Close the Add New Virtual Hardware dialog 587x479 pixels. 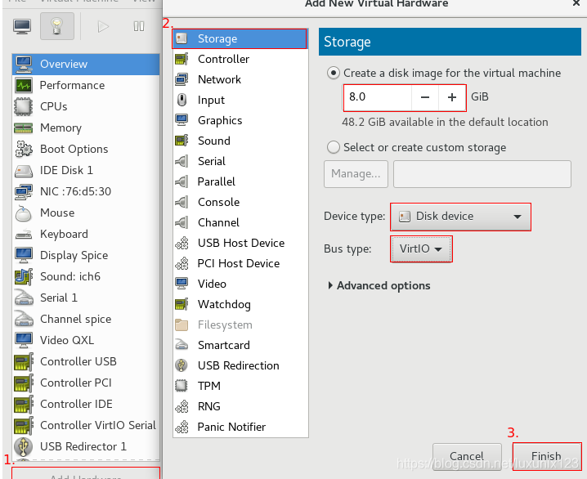click(576, 3)
